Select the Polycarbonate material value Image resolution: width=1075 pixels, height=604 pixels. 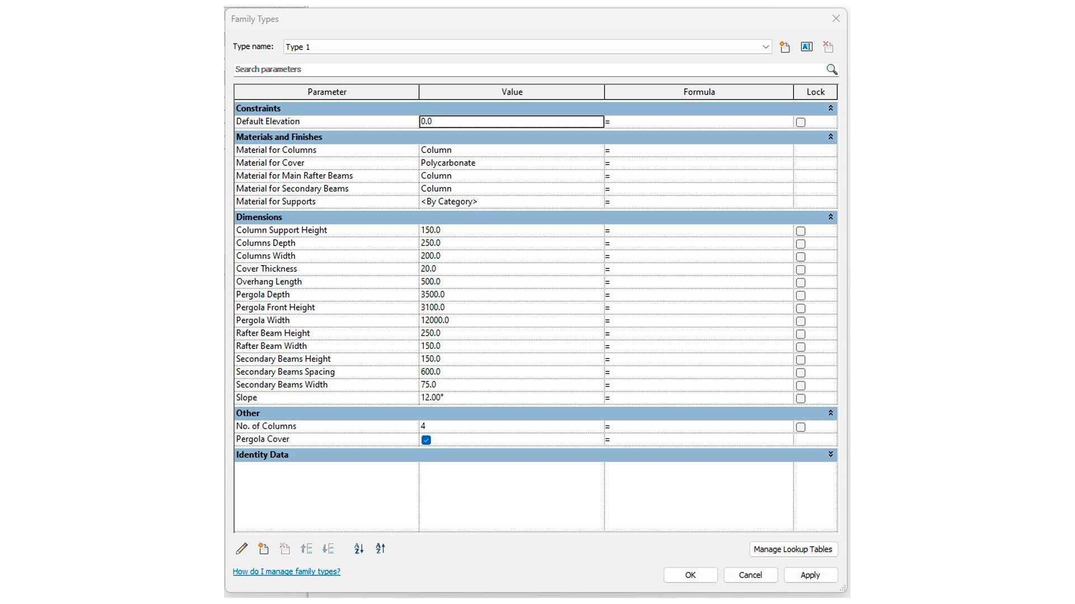(x=511, y=163)
